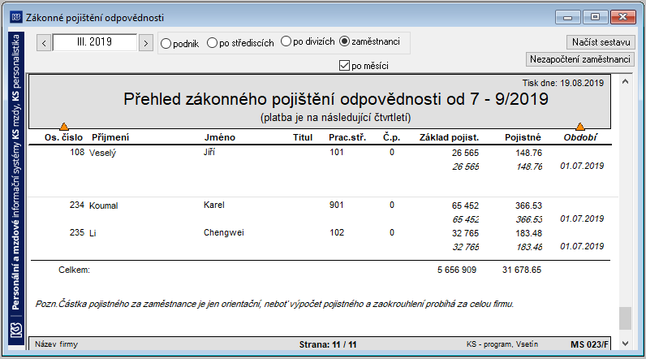Click first name Chengwei
This screenshot has height=359, width=646.
(224, 232)
